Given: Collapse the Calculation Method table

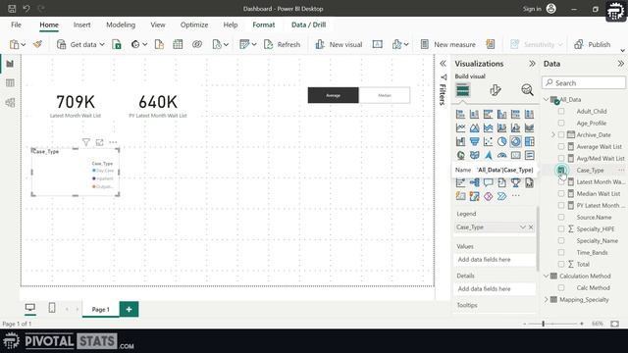Looking at the screenshot, I should 547,276.
